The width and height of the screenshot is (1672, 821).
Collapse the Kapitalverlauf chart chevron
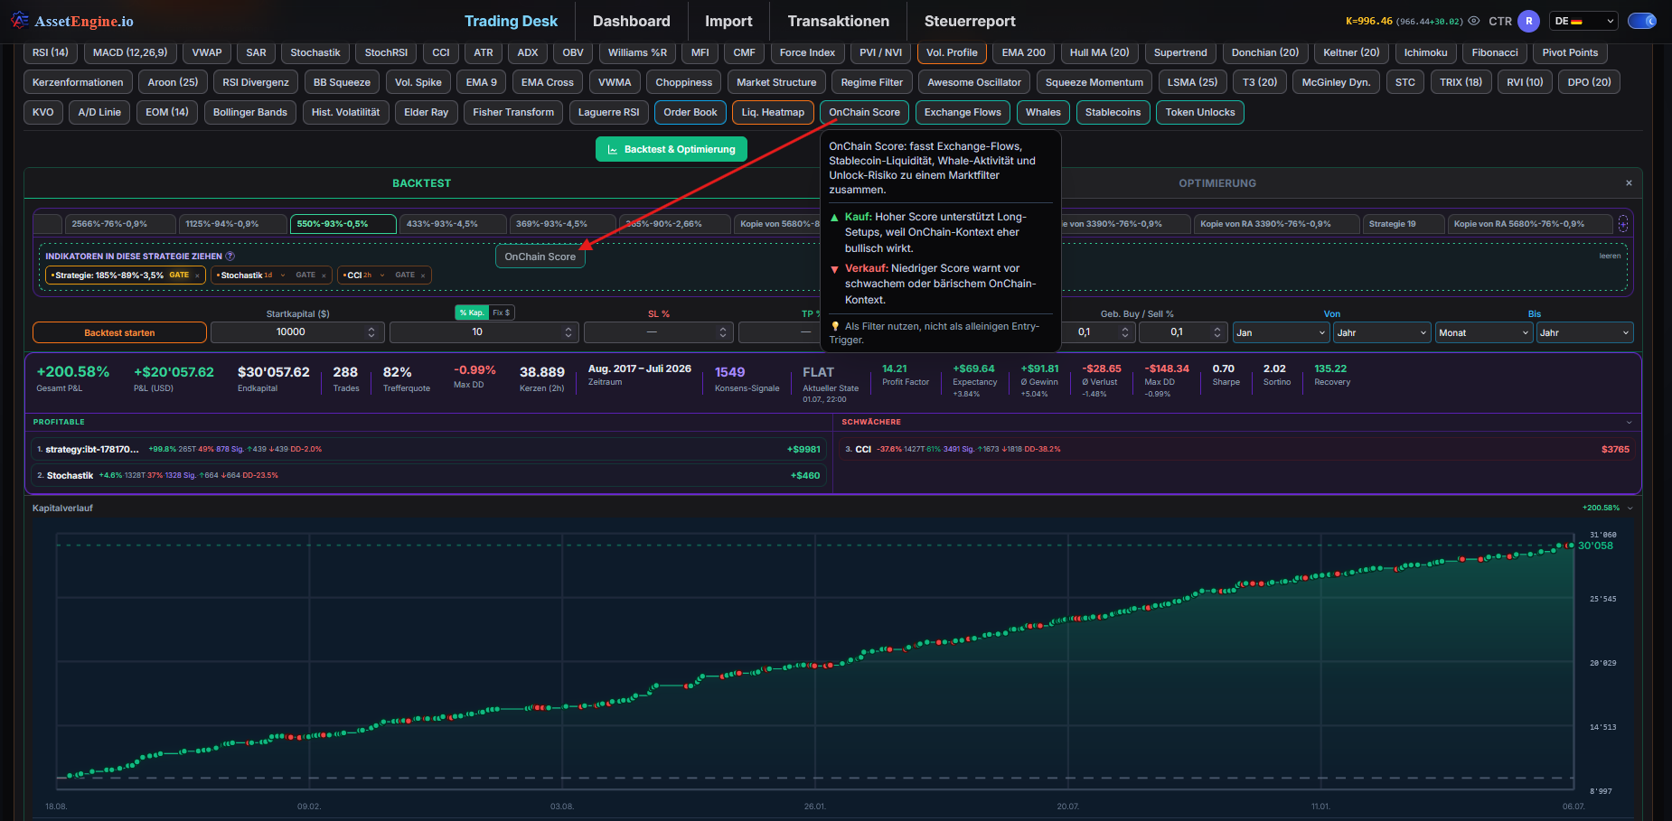point(1630,508)
